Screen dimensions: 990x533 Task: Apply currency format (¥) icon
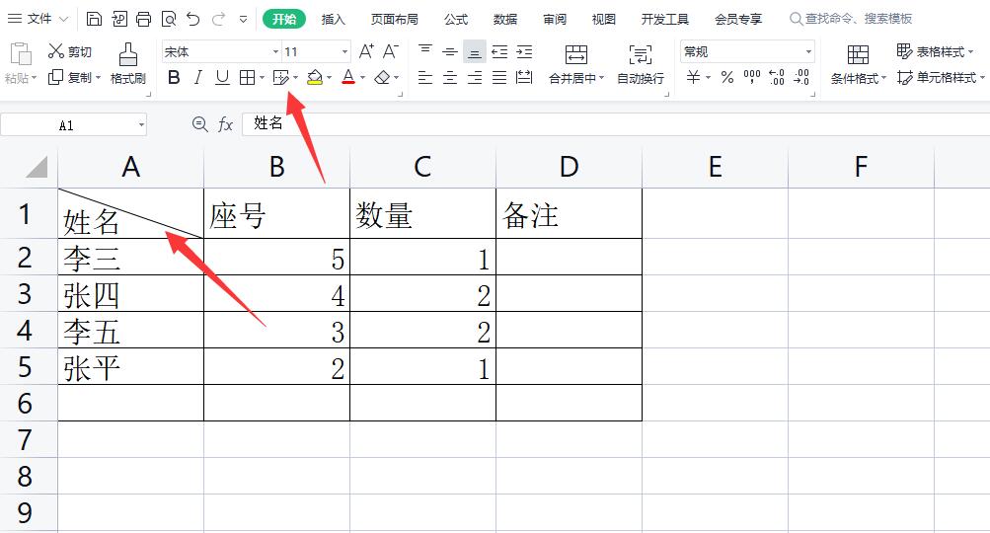point(693,78)
